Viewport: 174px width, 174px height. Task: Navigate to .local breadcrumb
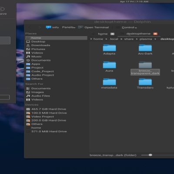tap(114, 39)
